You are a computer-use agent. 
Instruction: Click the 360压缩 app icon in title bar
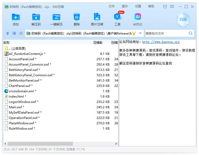(6, 6)
